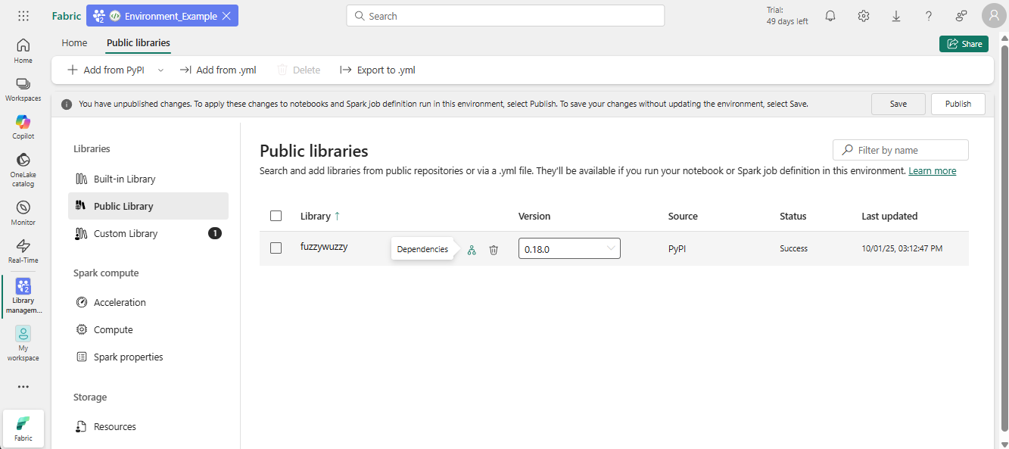Toggle the select-all libraries checkbox
This screenshot has width=1009, height=449.
(276, 216)
